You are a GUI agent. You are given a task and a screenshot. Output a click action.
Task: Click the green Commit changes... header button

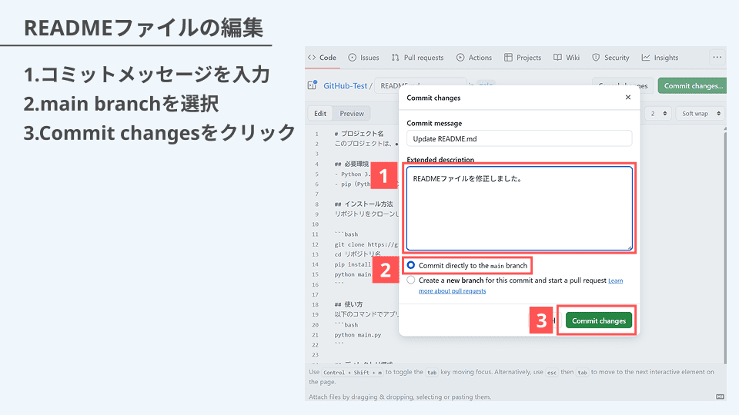point(692,85)
